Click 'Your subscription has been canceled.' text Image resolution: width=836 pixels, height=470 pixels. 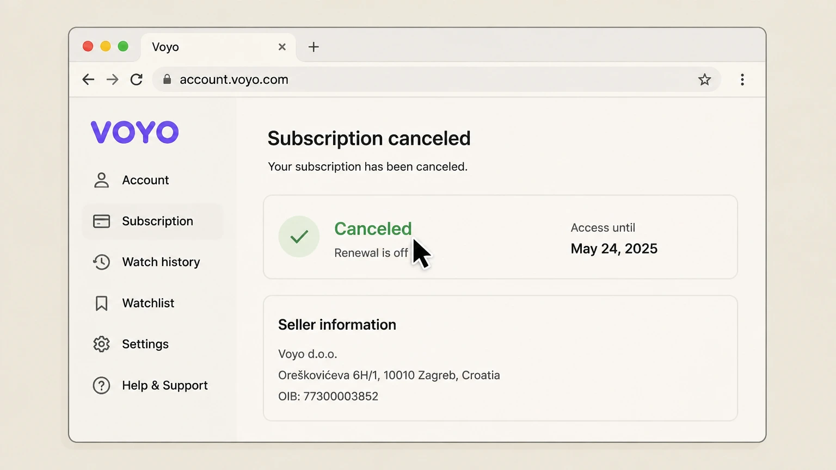(367, 166)
